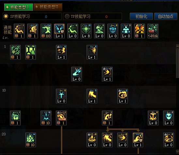179x155 pixels.
Task: Click the yellow anchor skill icon Lv 0
Action: pyautogui.click(x=153, y=118)
